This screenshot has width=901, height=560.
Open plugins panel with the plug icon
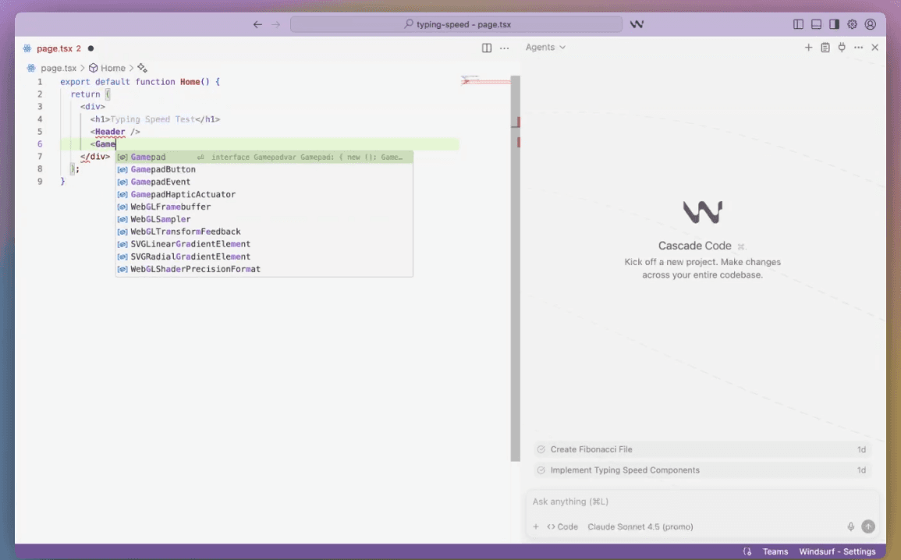(842, 47)
